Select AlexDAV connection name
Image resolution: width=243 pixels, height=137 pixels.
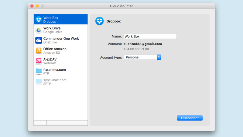[x=50, y=59]
